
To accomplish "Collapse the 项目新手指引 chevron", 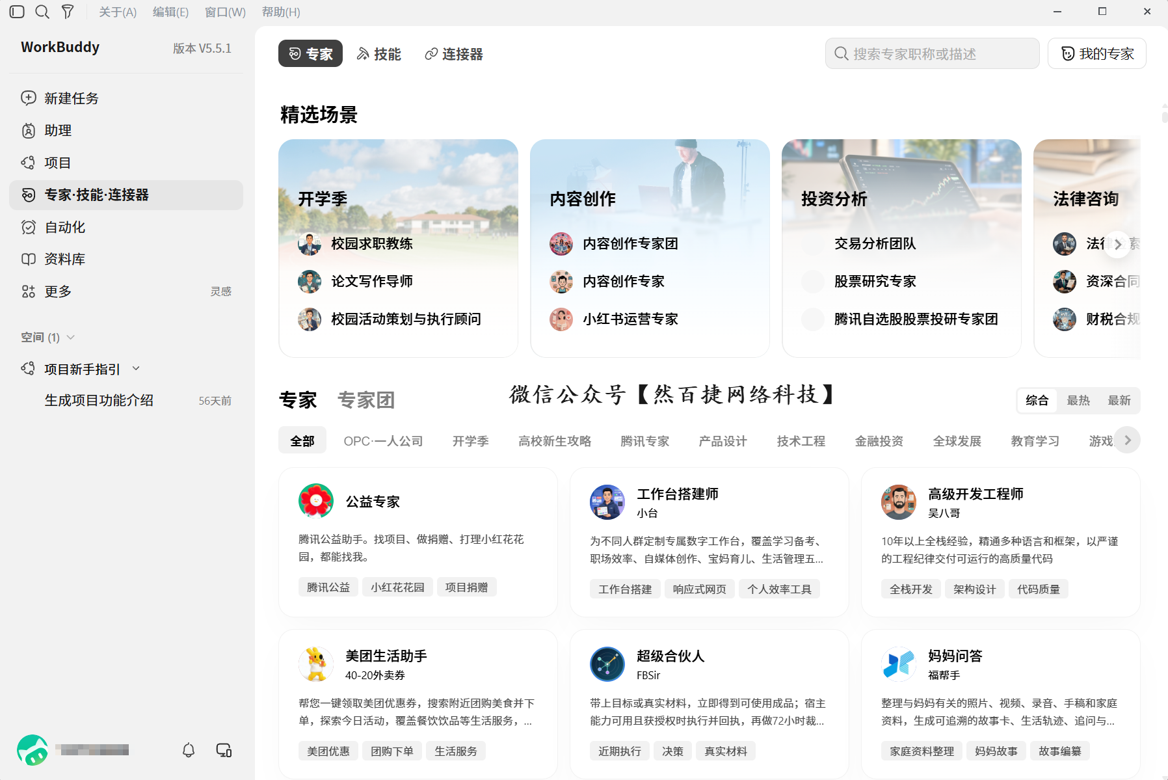I will point(136,369).
